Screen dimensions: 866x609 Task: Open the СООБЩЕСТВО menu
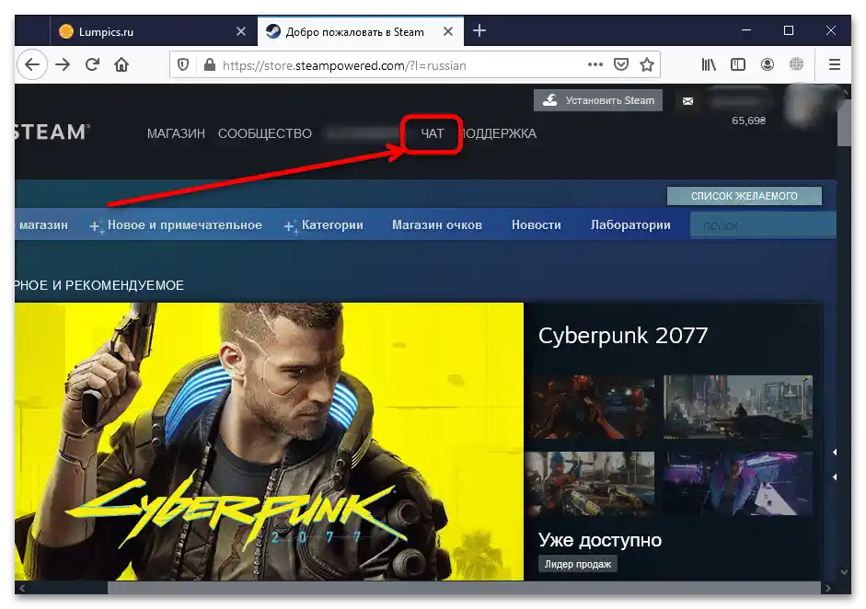[264, 133]
